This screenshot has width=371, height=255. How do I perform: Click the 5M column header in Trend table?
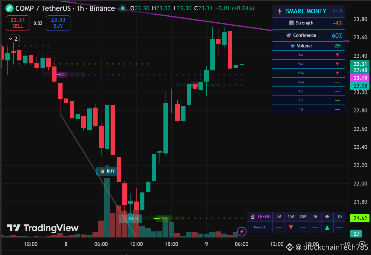tap(279, 217)
